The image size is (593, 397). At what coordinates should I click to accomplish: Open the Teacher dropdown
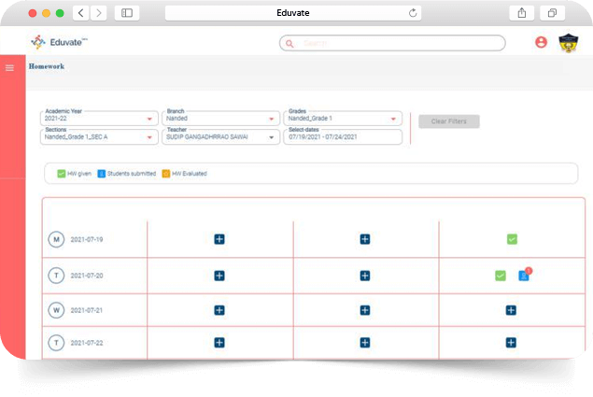tap(221, 136)
